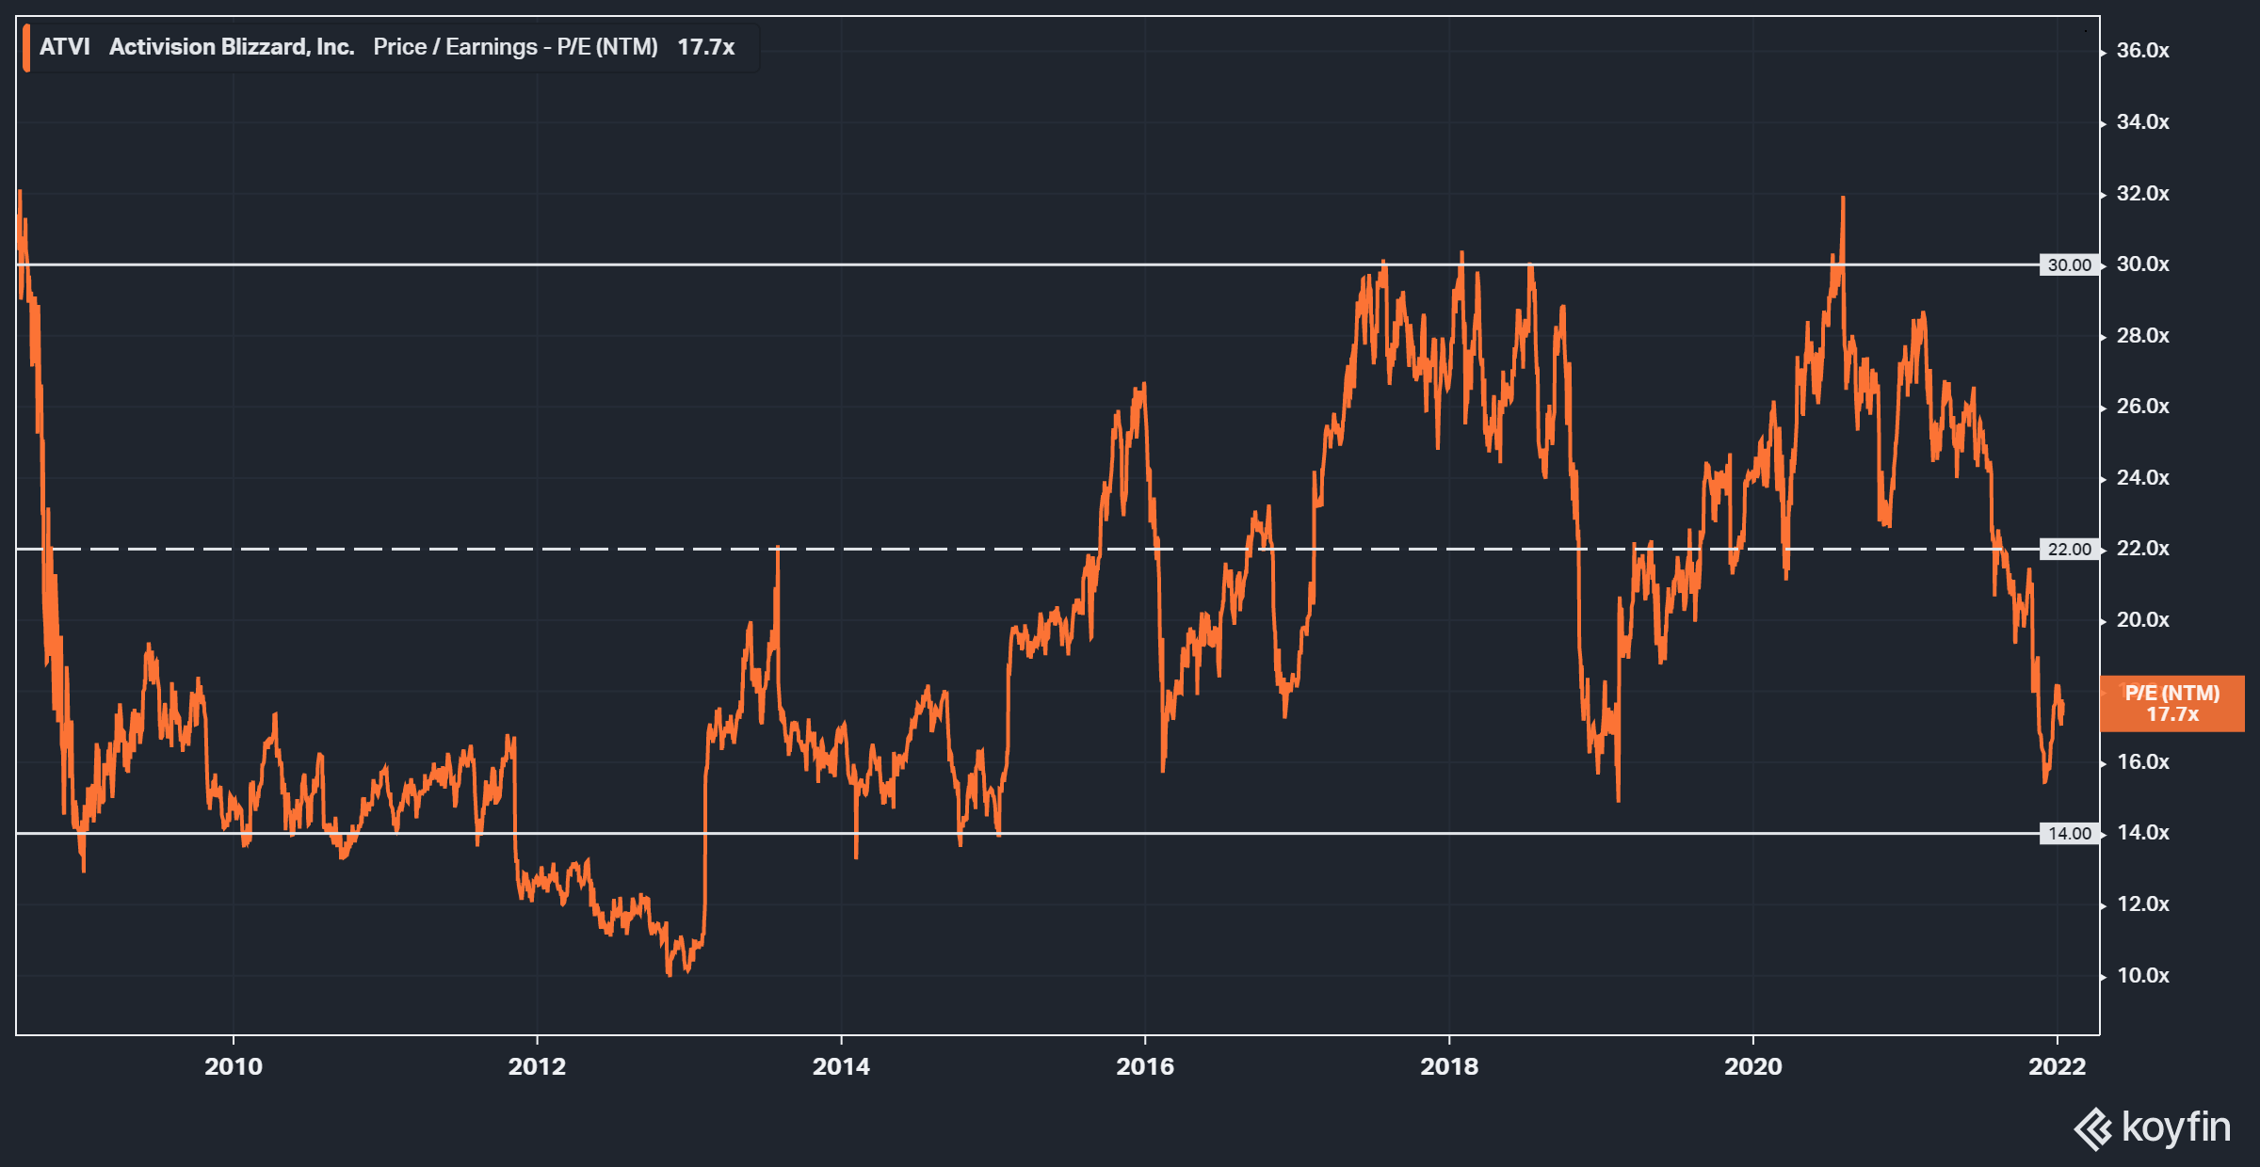Click the 14.0x y-axis label
Viewport: 2260px width, 1167px height.
pos(2142,833)
